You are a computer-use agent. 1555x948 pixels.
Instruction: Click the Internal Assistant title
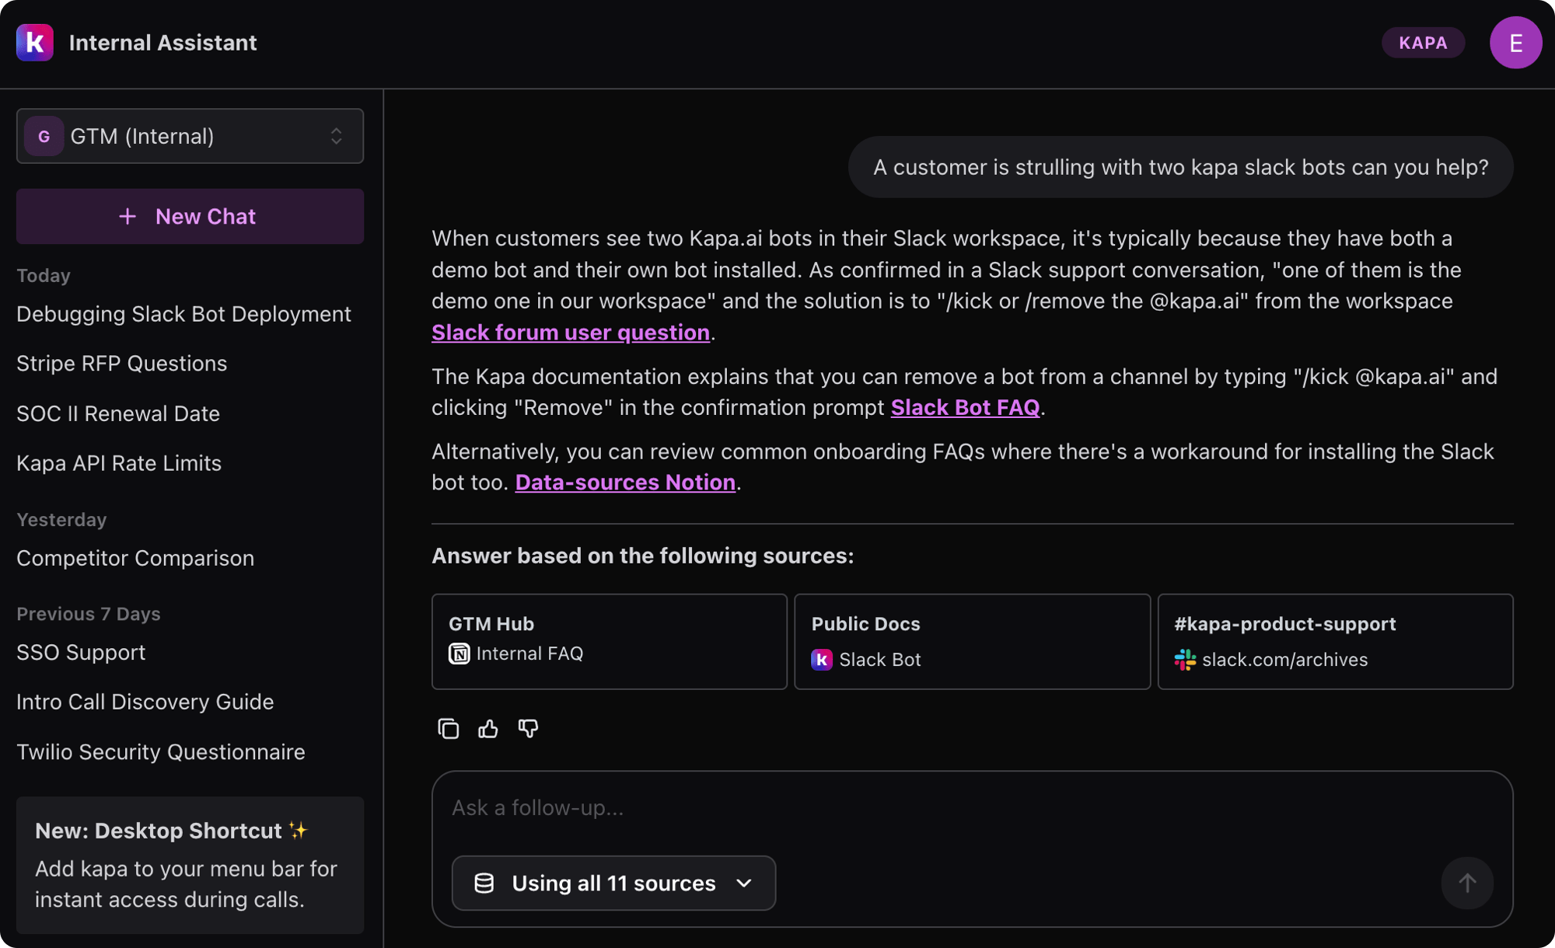162,43
